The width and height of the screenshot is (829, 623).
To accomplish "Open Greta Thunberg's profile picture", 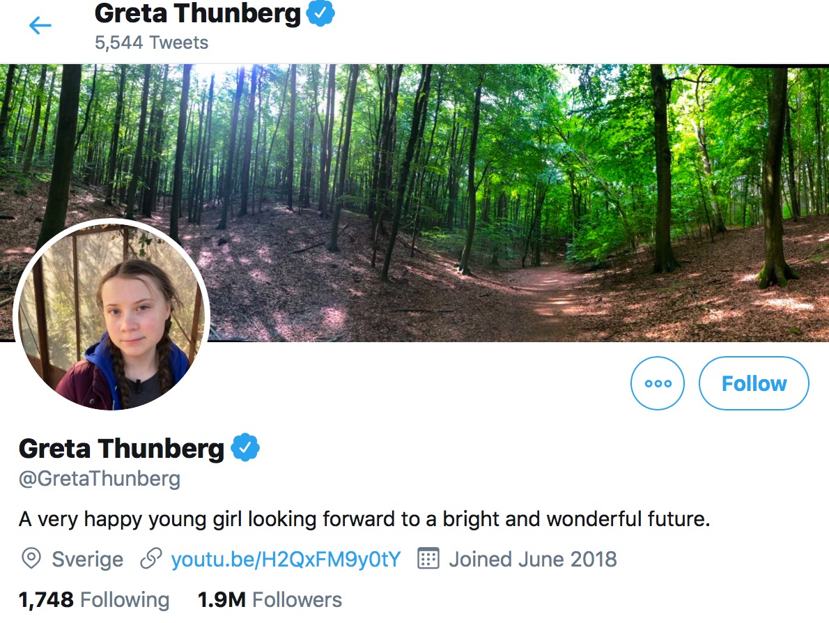I will click(x=111, y=315).
